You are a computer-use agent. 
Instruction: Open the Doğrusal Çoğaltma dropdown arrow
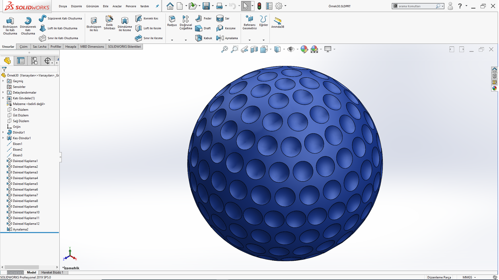coord(186,40)
